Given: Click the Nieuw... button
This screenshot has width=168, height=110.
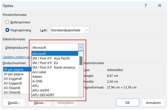Looking at the screenshot, I should 40,103.
